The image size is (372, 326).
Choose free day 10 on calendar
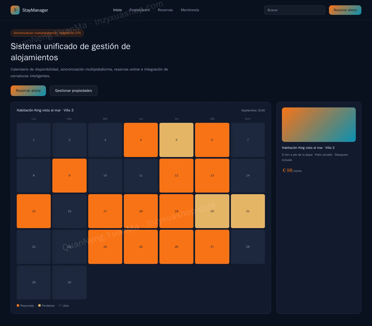point(105,176)
